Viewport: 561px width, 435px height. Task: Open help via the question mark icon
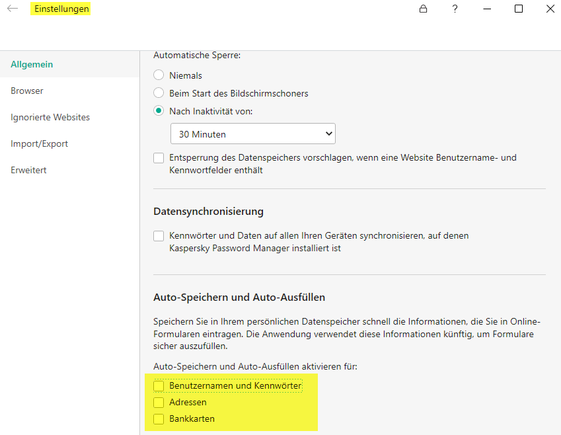pyautogui.click(x=455, y=9)
